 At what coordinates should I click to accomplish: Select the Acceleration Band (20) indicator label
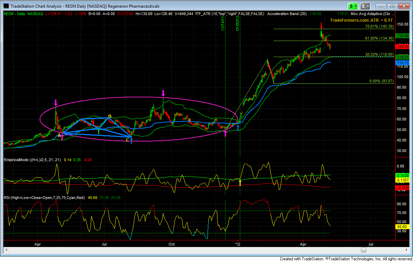pyautogui.click(x=287, y=14)
